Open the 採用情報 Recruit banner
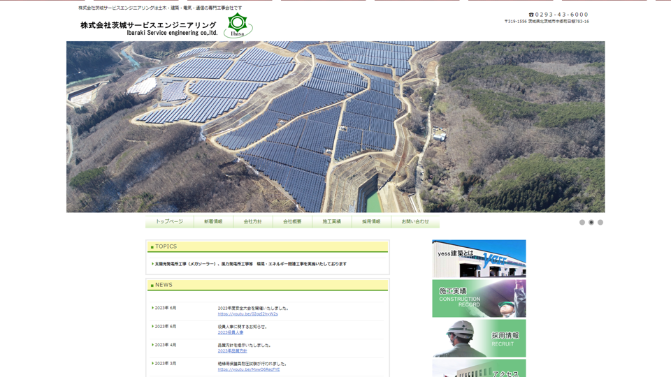The height and width of the screenshot is (377, 671). pos(479,339)
